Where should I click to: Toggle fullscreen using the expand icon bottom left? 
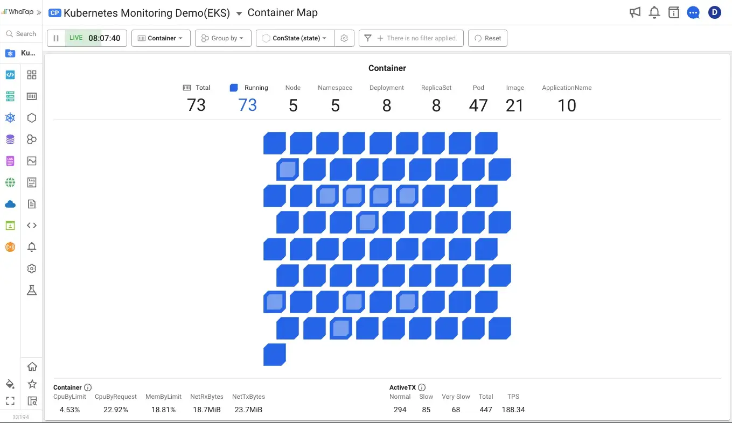9,401
